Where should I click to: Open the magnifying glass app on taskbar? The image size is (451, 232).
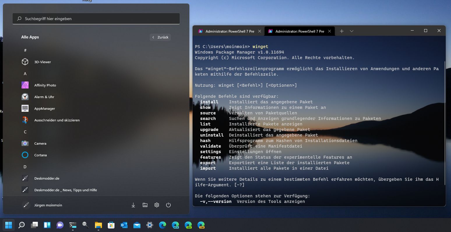[86, 225]
